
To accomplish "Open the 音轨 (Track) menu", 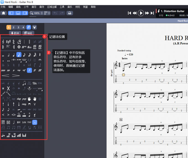I will (x=18, y=7).
